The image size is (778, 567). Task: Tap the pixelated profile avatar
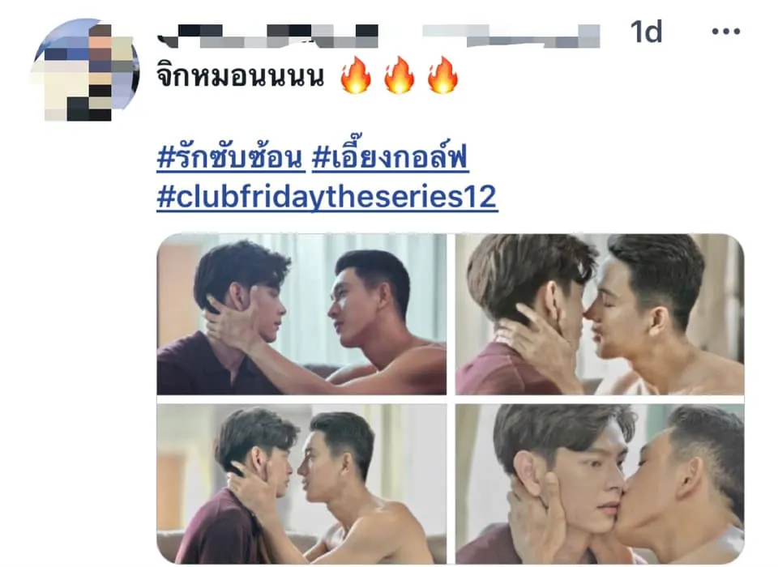coord(85,70)
